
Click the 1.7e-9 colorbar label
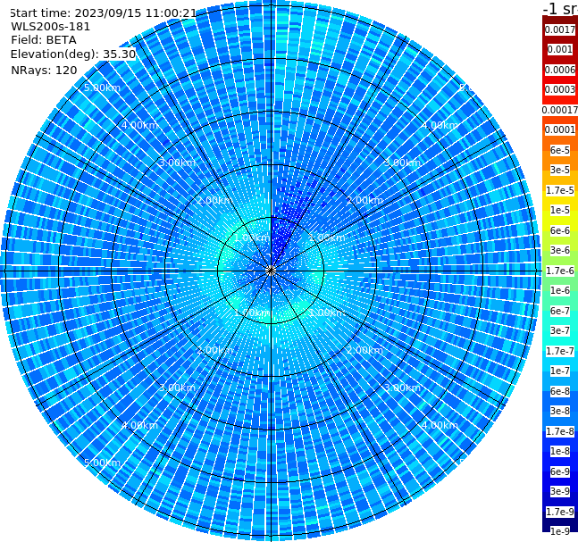[560, 512]
